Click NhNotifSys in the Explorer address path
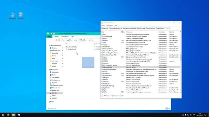Viewport: 209px width, 117px height. (x=83, y=40)
